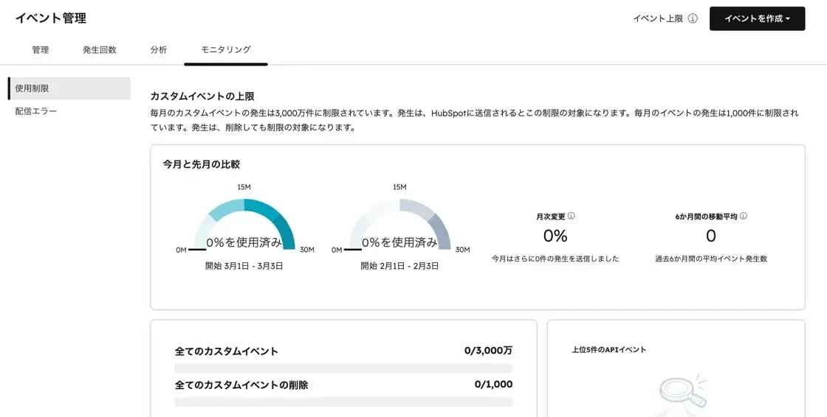The height and width of the screenshot is (417, 827).
Task: Click the 今月はさらに0件の発生を送信しました text
Action: pyautogui.click(x=555, y=259)
